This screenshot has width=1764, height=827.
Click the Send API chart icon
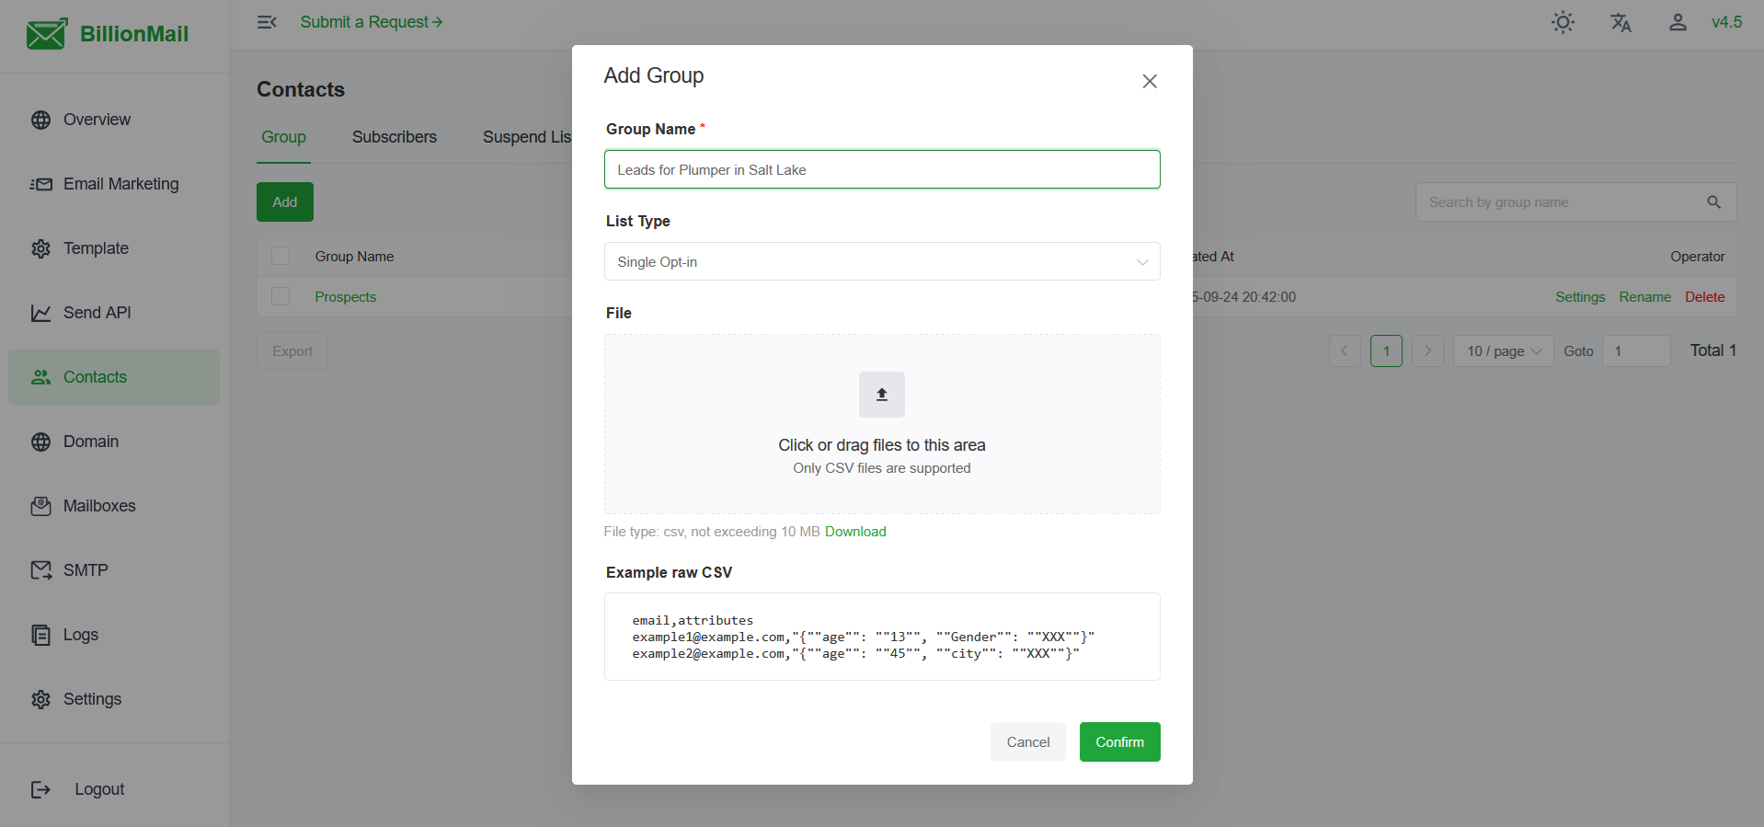[40, 313]
